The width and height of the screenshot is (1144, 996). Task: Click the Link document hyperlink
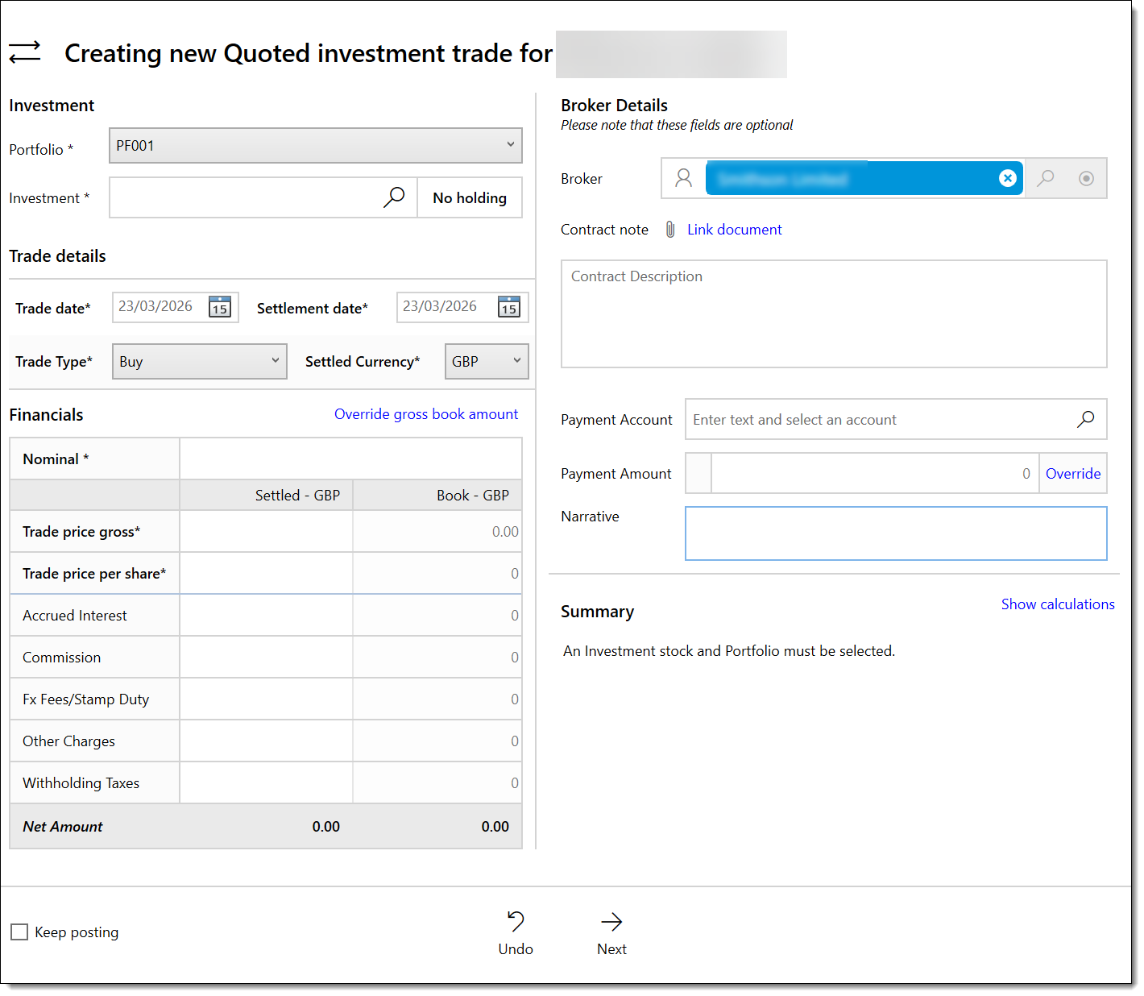pos(734,230)
